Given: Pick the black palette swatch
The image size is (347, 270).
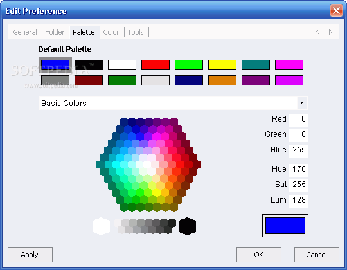Looking at the screenshot, I should [x=89, y=65].
